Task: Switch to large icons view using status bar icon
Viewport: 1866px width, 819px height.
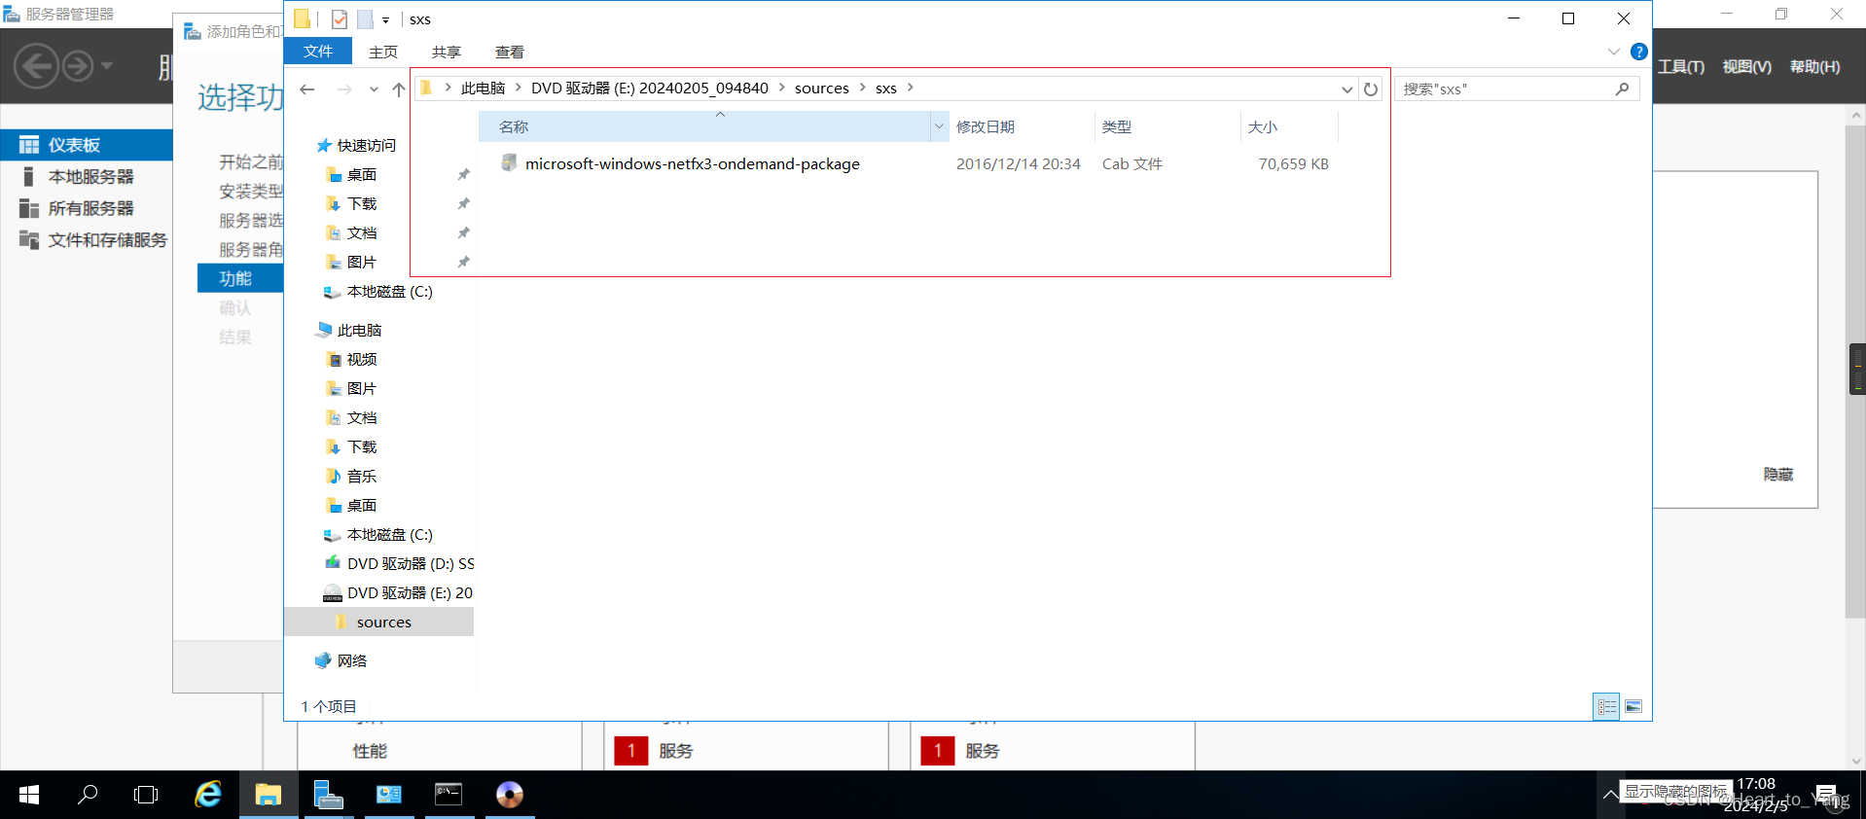Action: [1633, 707]
